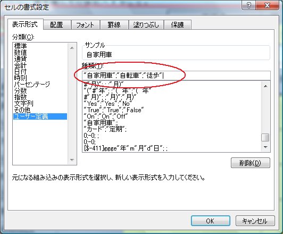Click the 削除(D) button

tap(251, 163)
